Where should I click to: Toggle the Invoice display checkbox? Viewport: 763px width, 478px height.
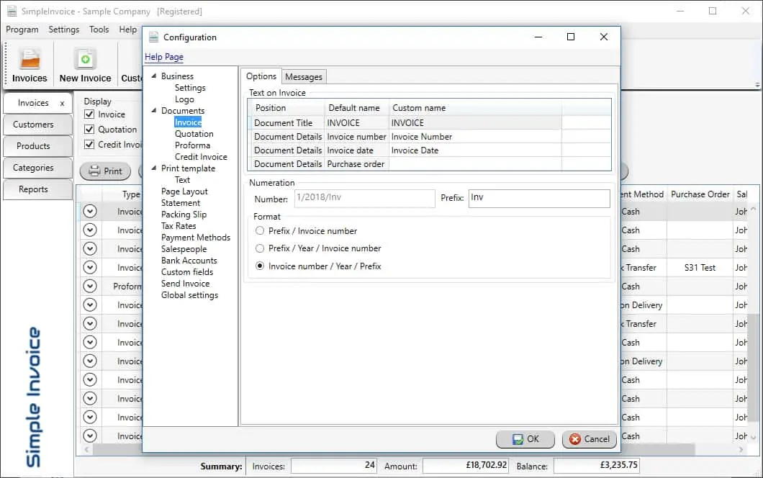coord(89,114)
